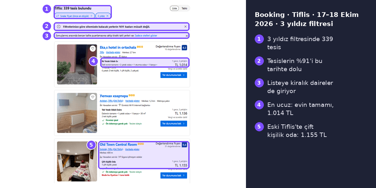This screenshot has width=376, height=188.
Task: Click the '31 değerlendirme' review count
Action: [173, 146]
